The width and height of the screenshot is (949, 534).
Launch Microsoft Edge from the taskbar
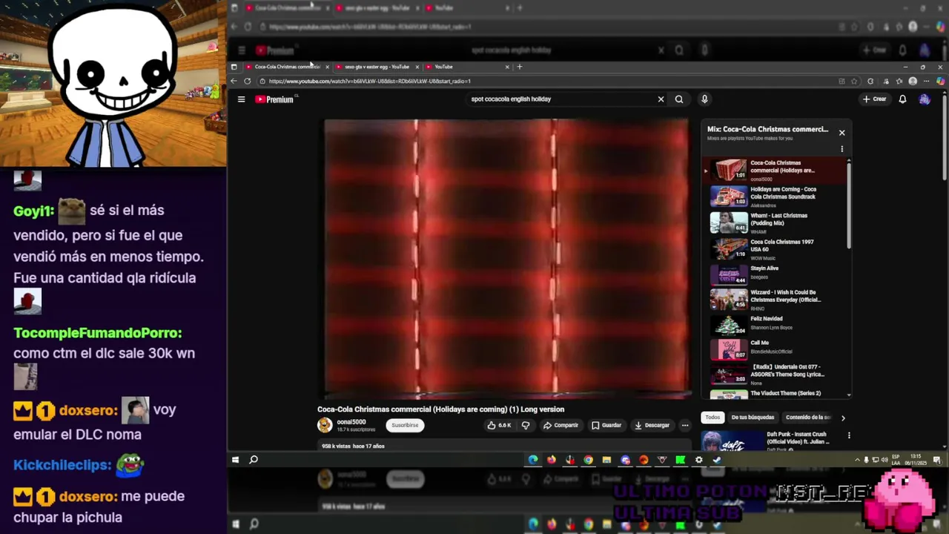pos(533,460)
